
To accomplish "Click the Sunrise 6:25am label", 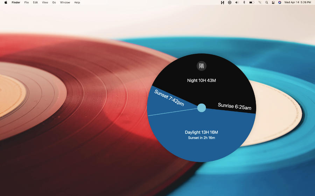I will pyautogui.click(x=234, y=106).
